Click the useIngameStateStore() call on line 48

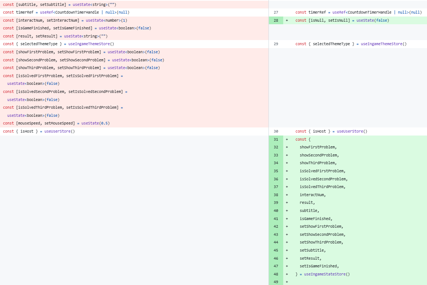point(327,274)
